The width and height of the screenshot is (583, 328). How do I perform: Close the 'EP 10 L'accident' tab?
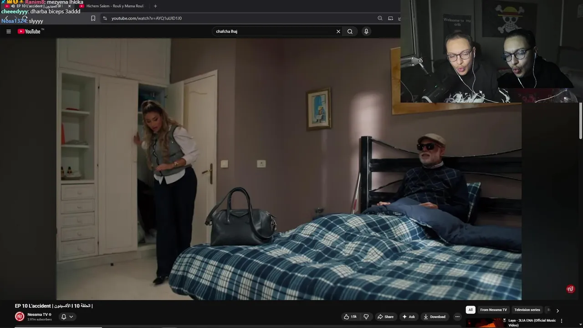(x=69, y=6)
